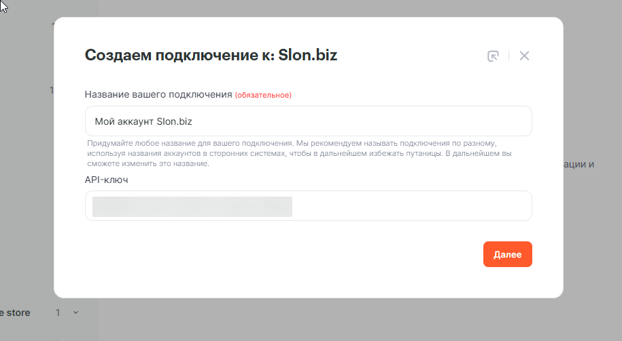Click into the API-ключ input field
The width and height of the screenshot is (622, 341).
(x=308, y=206)
